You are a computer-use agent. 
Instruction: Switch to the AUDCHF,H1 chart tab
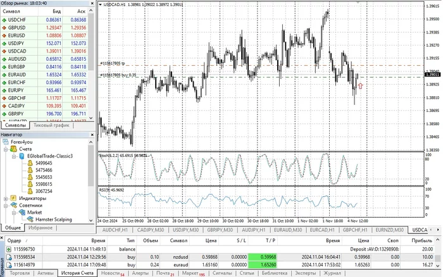tap(115, 230)
